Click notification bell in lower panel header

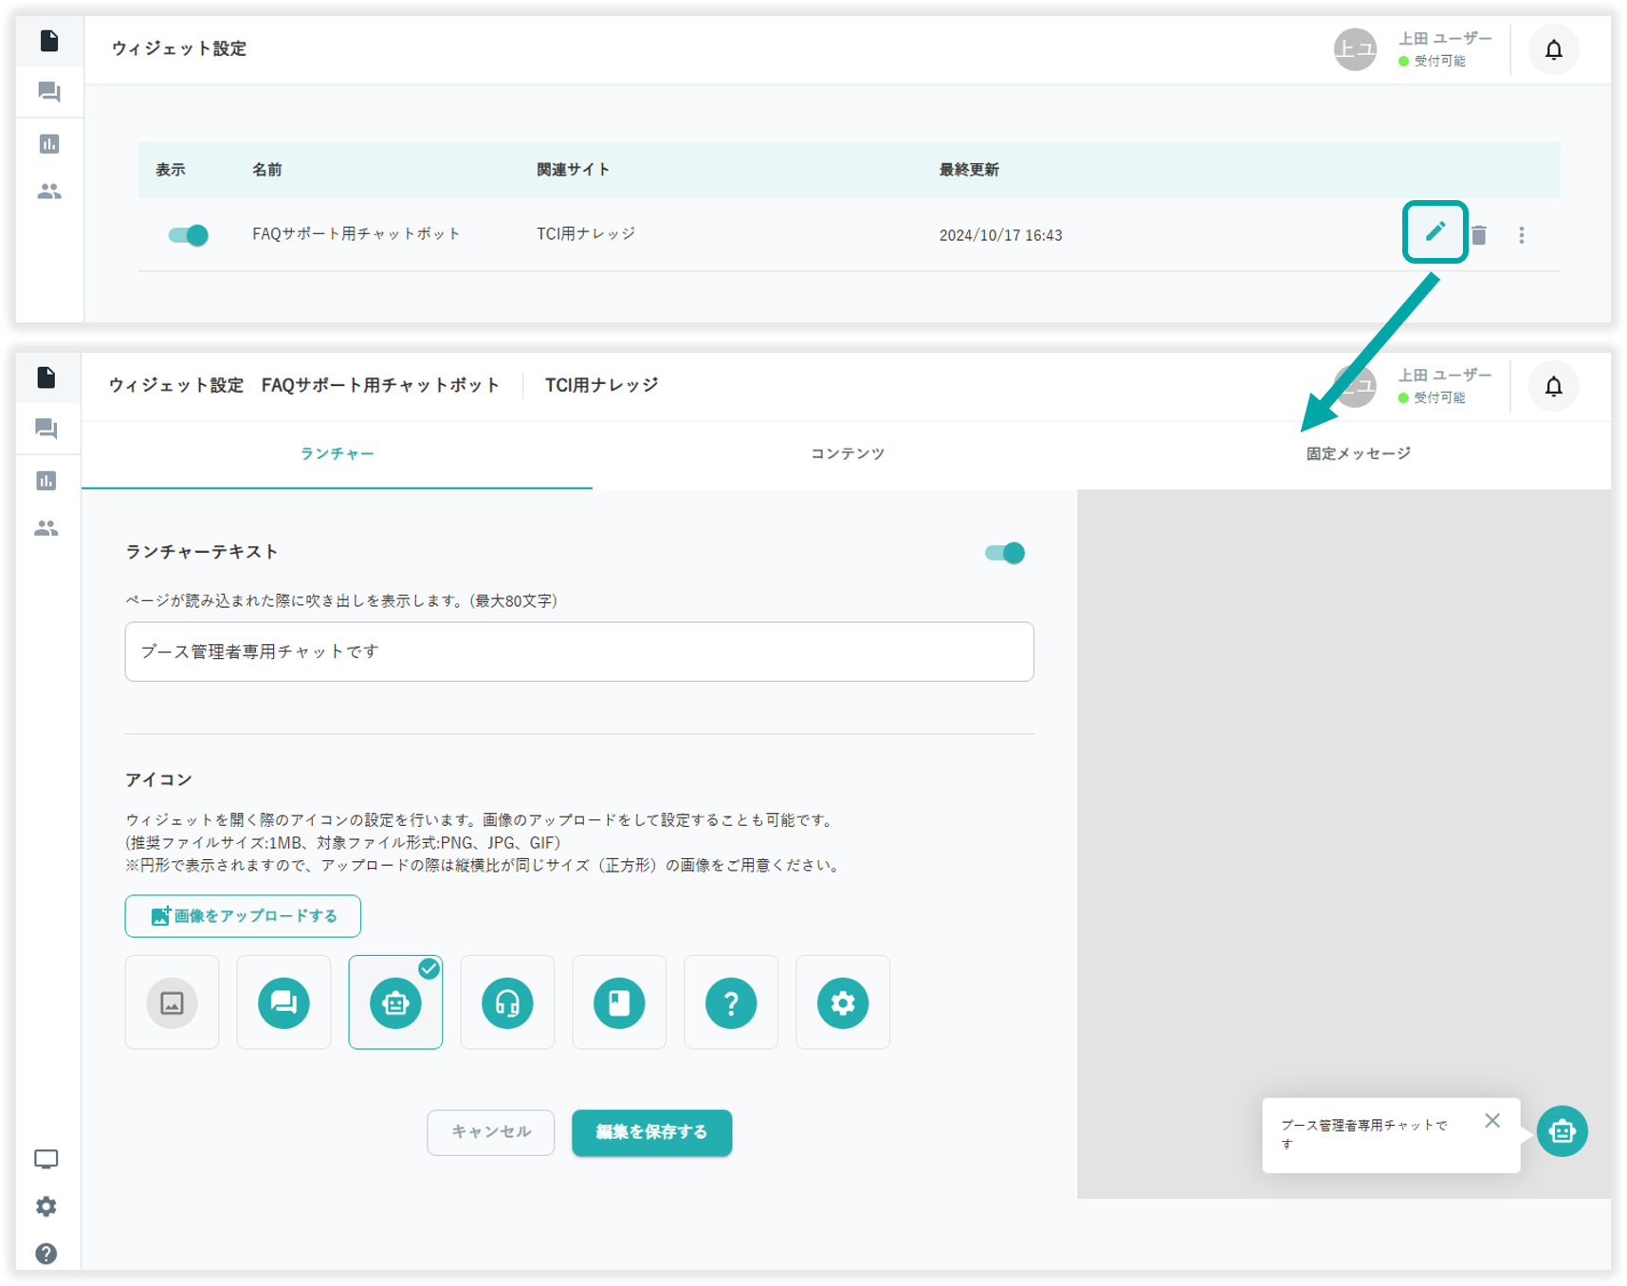pos(1553,386)
